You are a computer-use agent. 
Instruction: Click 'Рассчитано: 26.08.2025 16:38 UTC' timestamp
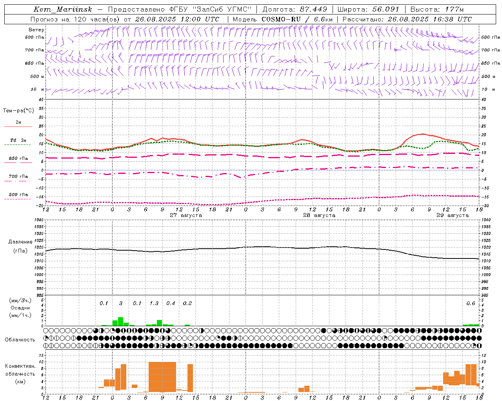tap(407, 19)
